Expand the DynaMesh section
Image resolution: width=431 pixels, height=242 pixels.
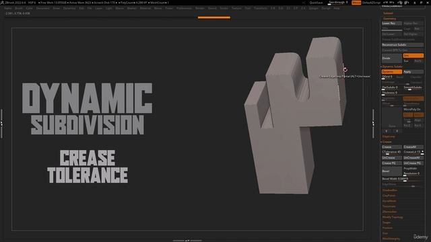click(x=389, y=201)
